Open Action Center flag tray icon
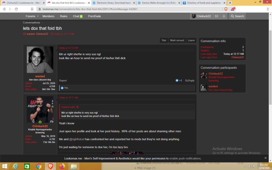This screenshot has height=170, width=272. tap(254, 166)
